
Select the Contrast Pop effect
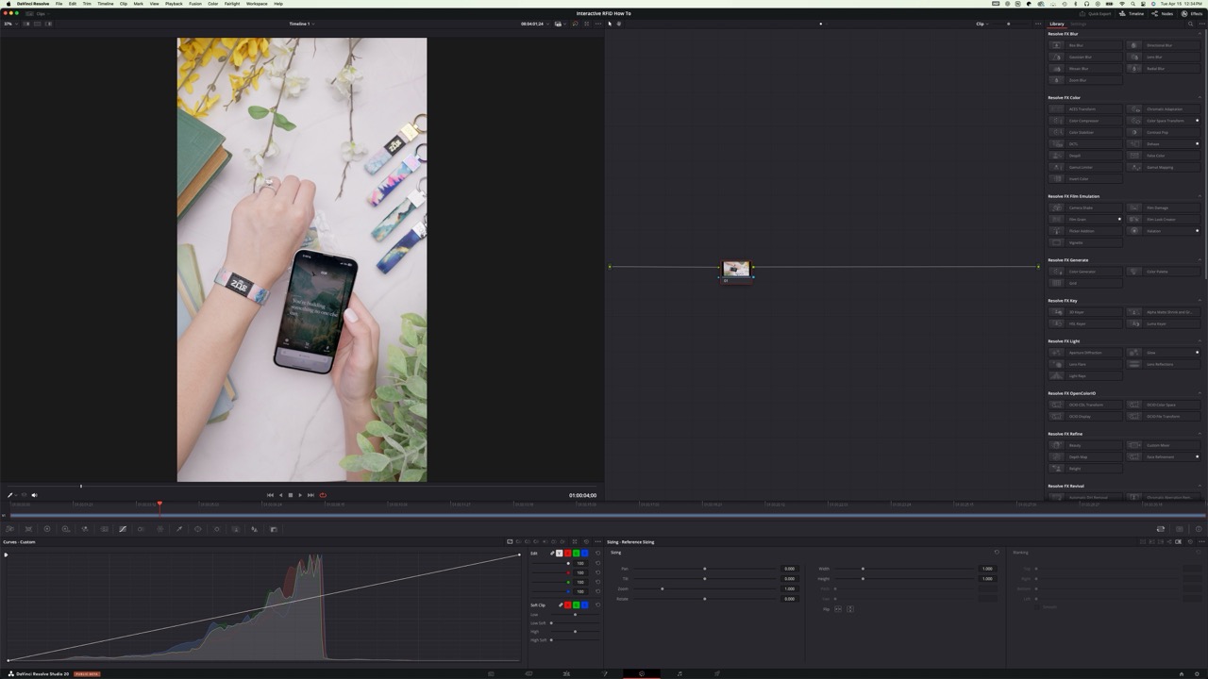tap(1165, 132)
